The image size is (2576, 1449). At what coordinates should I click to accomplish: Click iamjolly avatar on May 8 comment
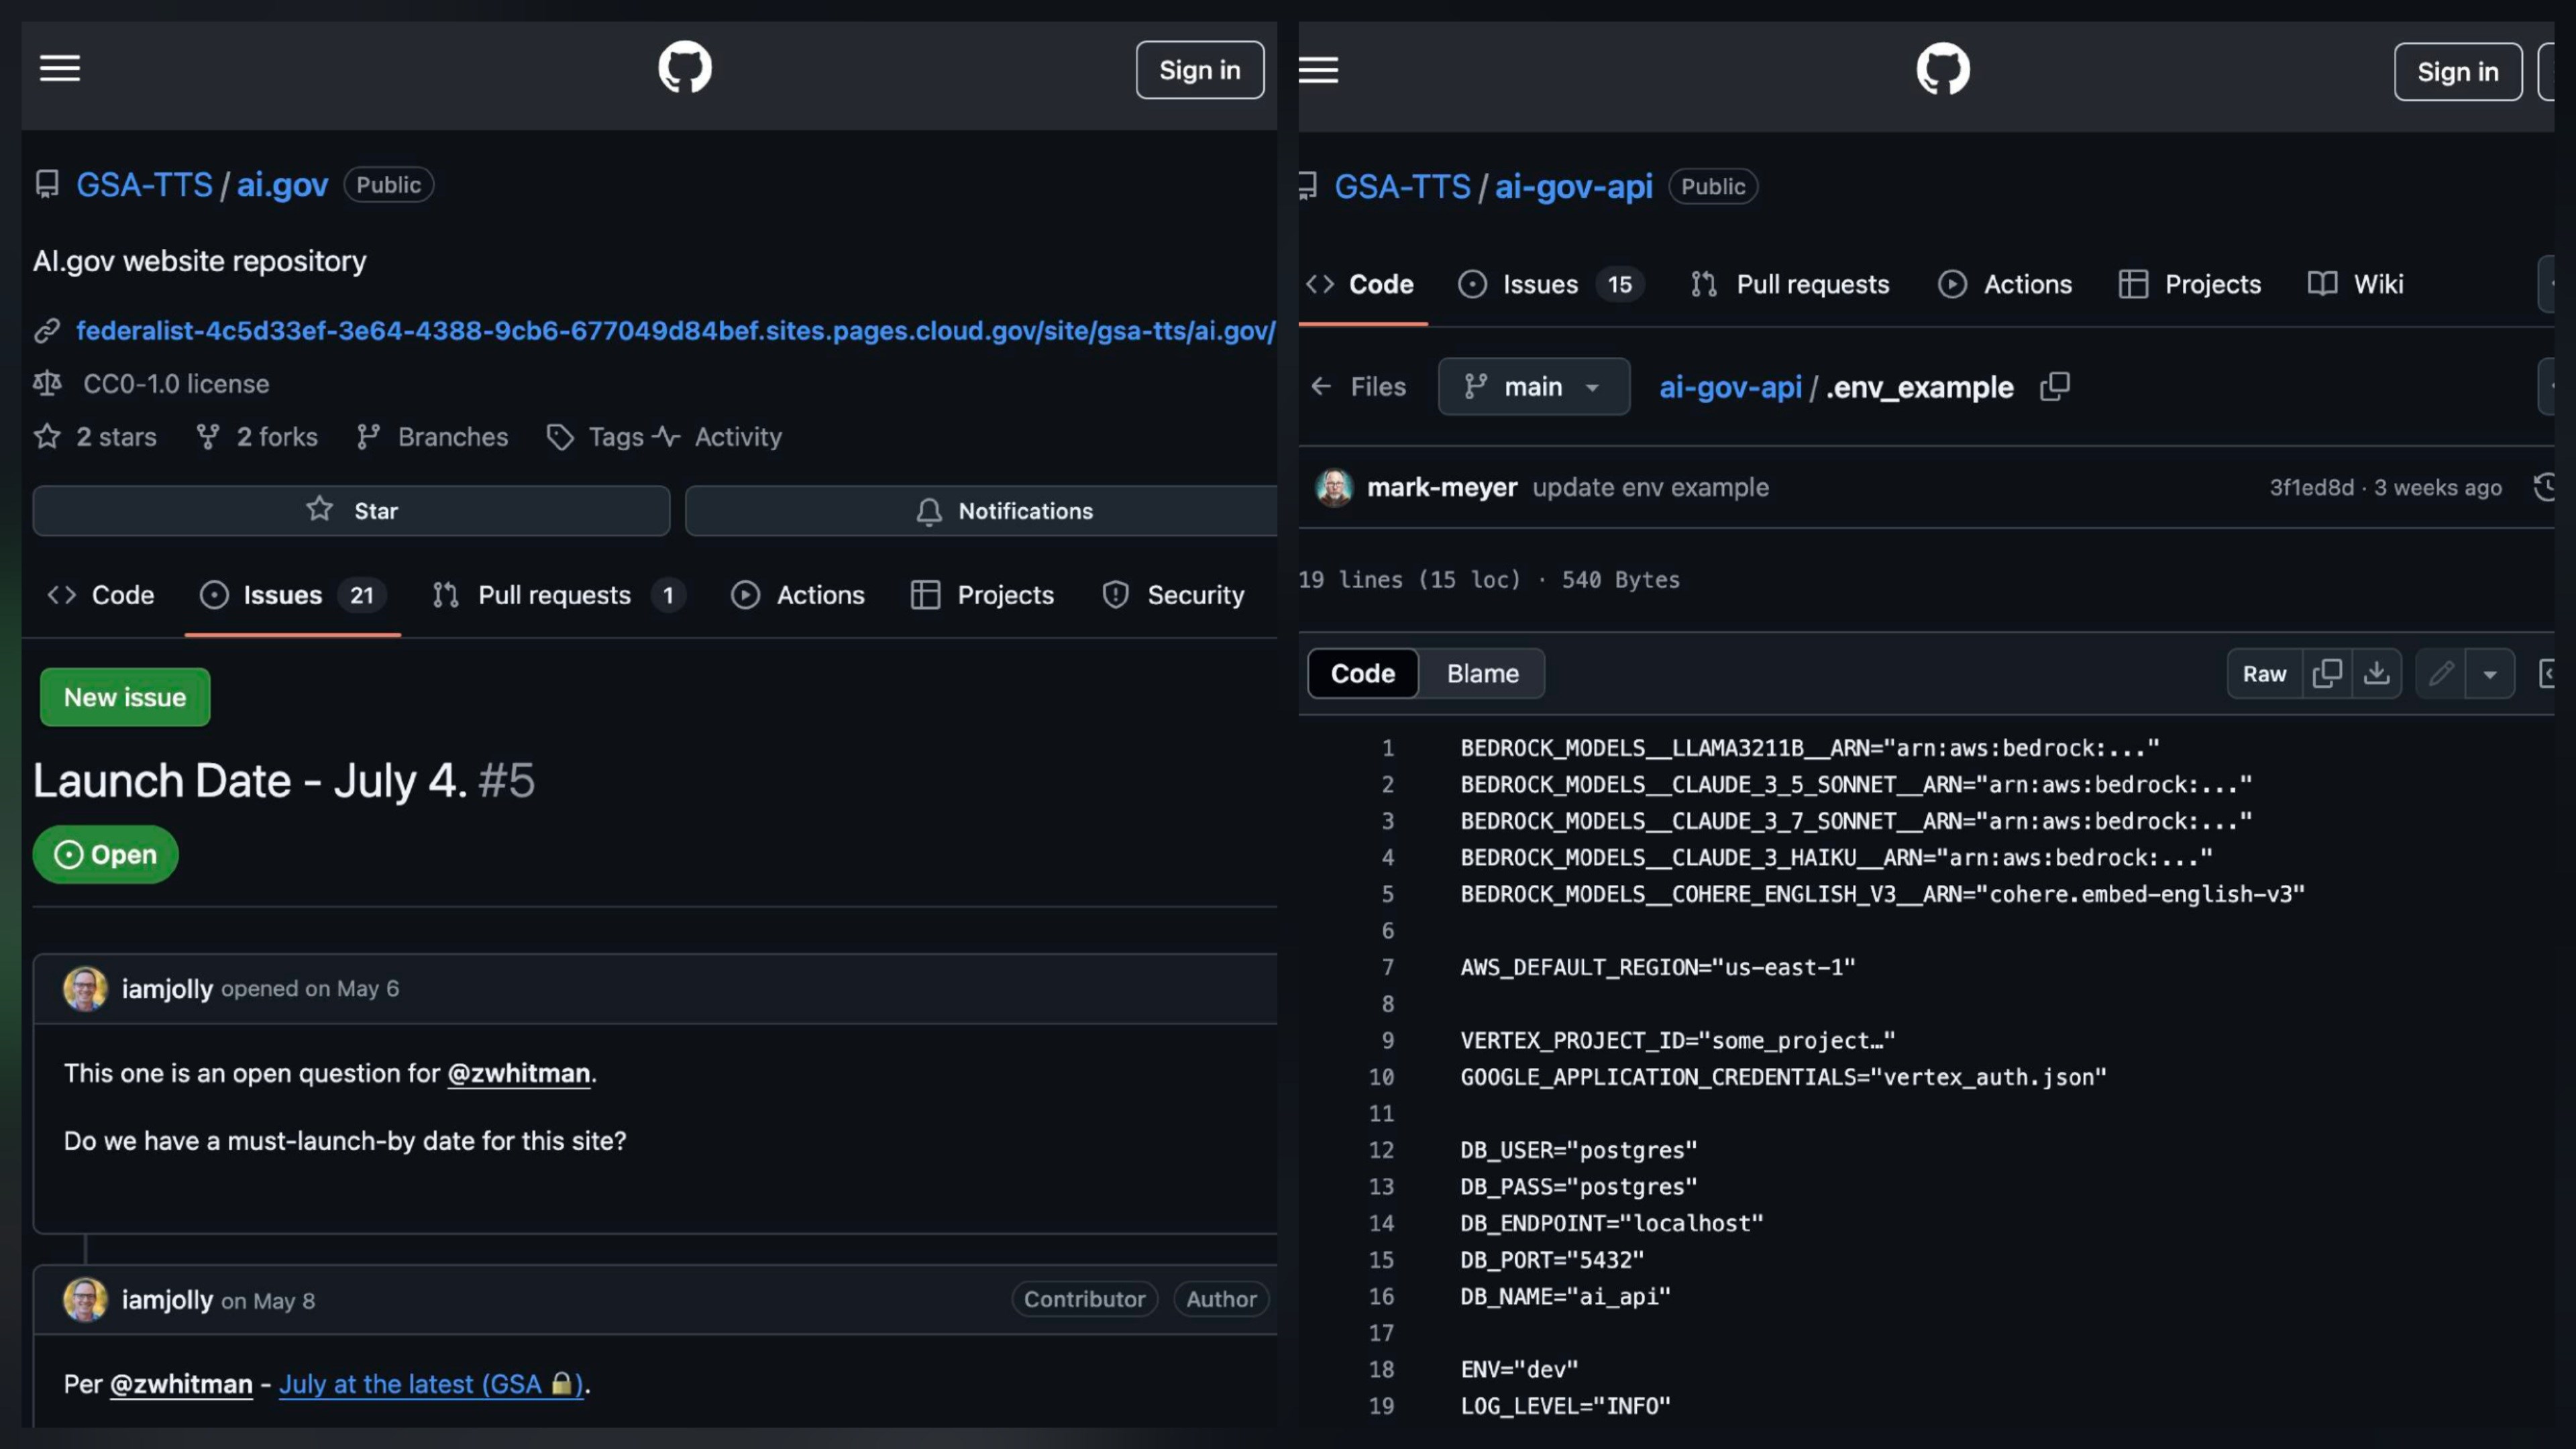[x=85, y=1300]
